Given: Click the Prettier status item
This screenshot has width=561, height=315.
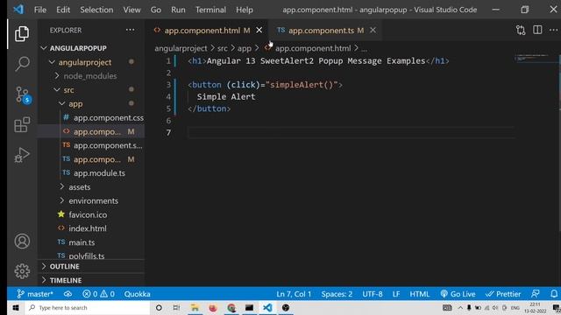Looking at the screenshot, I should [x=503, y=294].
